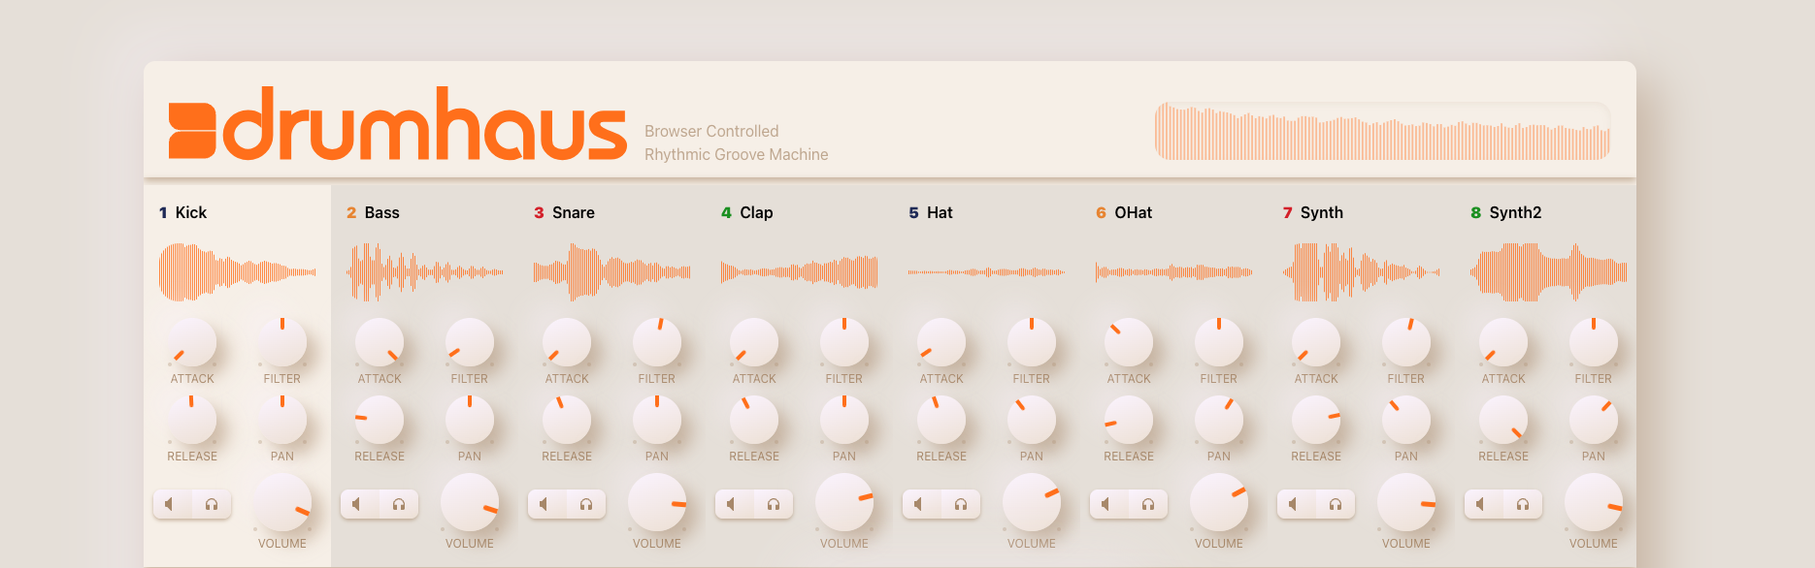This screenshot has width=1815, height=568.
Task: Mute the Clap track speaker icon
Action: tap(734, 504)
